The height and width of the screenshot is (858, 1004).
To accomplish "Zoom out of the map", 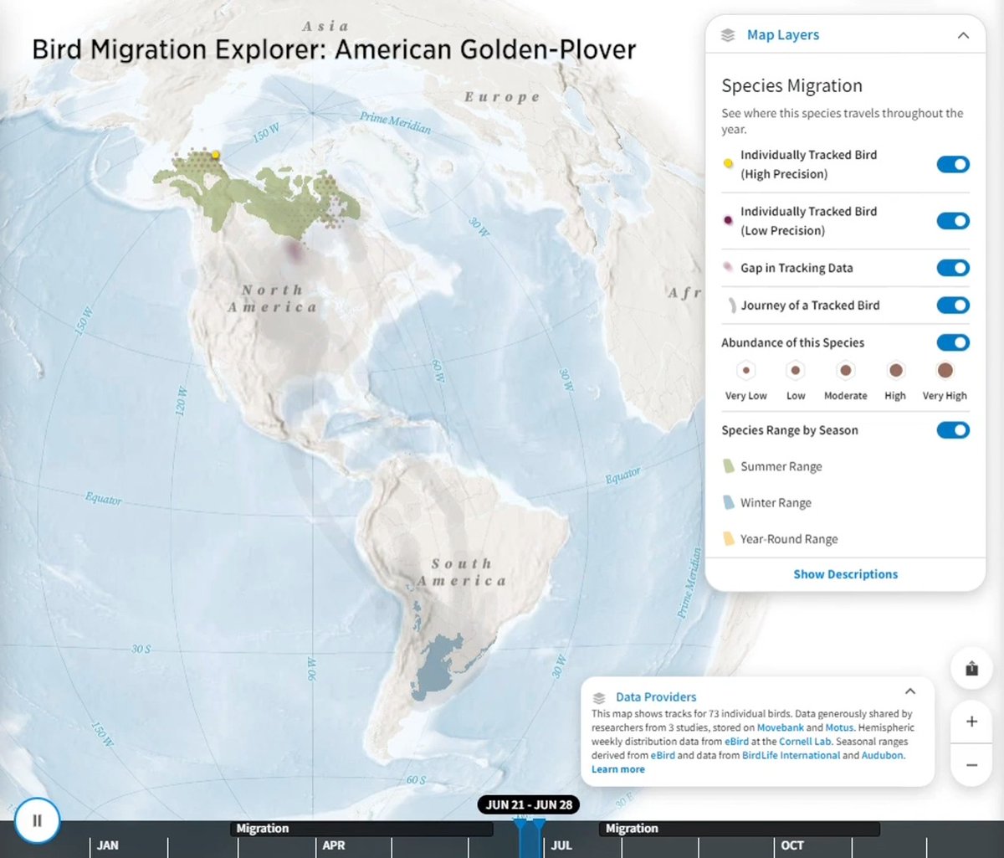I will (x=971, y=765).
